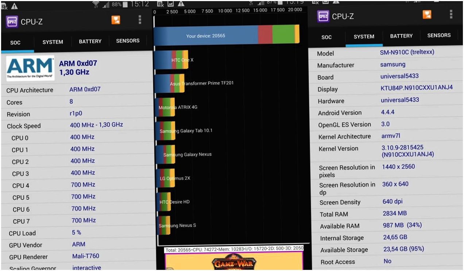Tap Android Version value 4.4.4
Viewport: 464px width, 271px height.
[388, 112]
